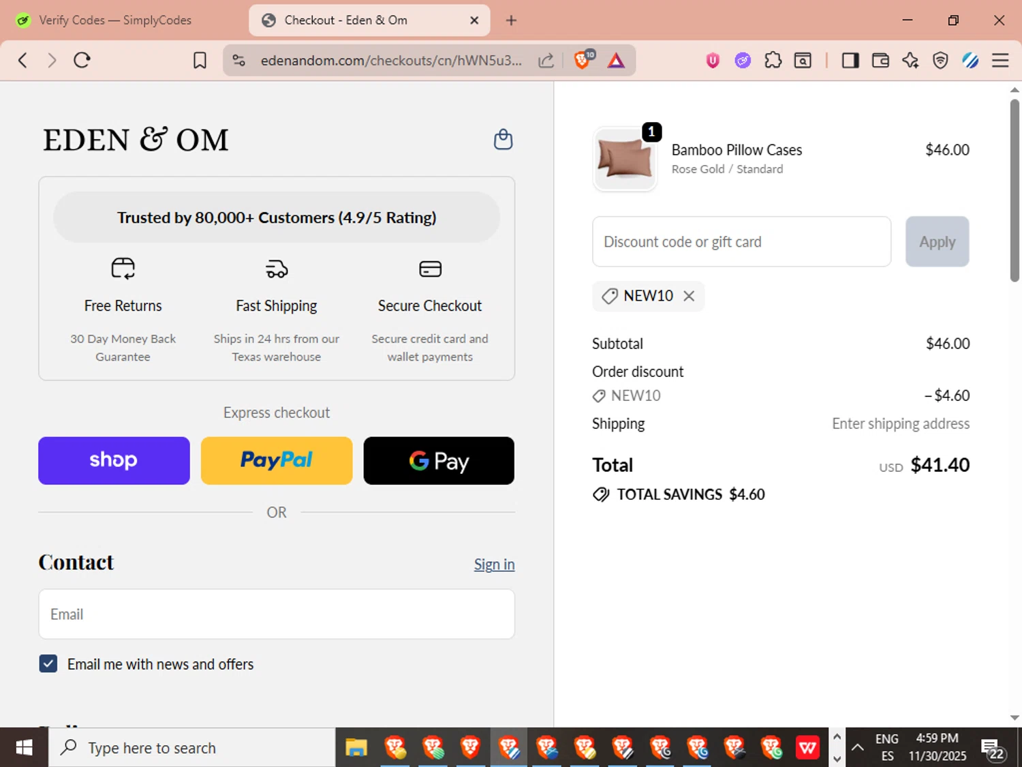Click the EDEN & OM logo
1022x767 pixels.
(136, 140)
